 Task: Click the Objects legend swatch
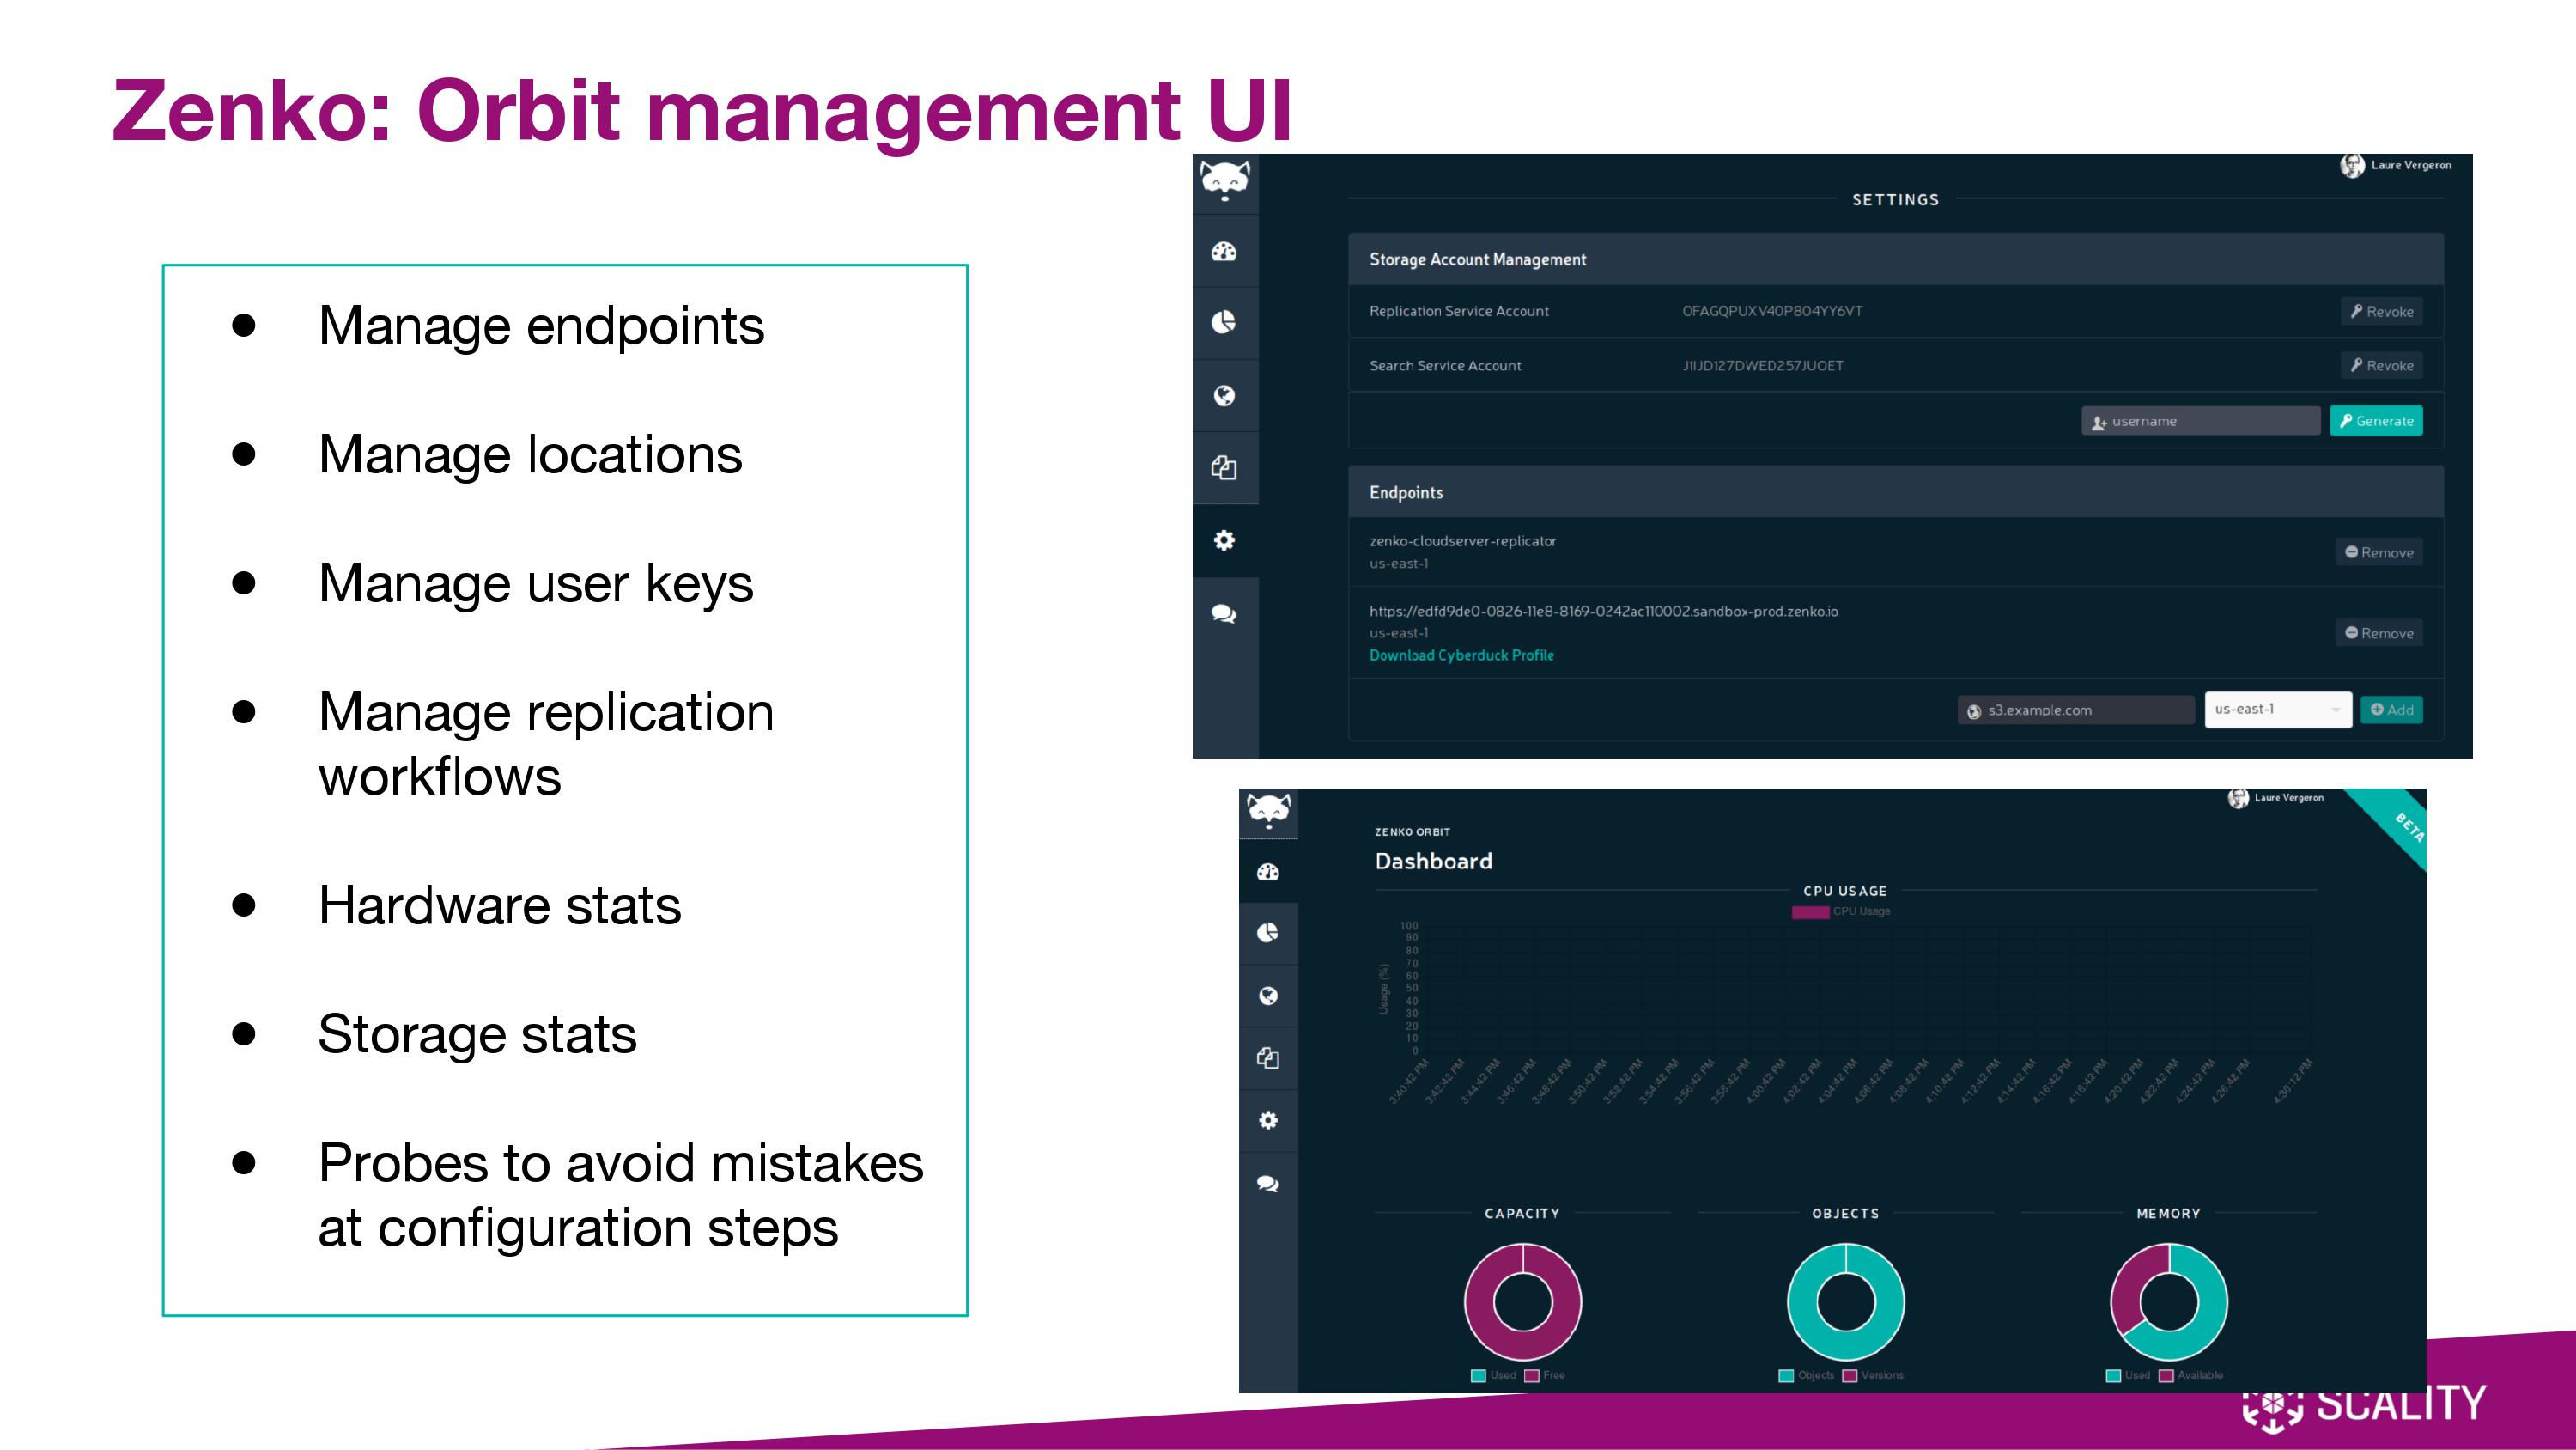point(1786,1376)
